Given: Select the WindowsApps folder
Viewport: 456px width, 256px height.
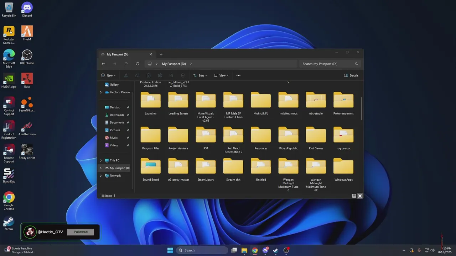Looking at the screenshot, I should coord(343,169).
